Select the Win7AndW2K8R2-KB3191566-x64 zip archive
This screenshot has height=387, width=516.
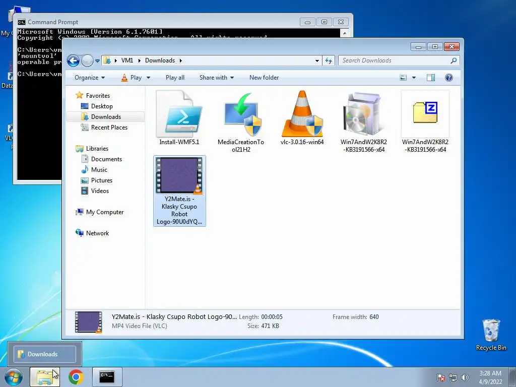point(425,122)
